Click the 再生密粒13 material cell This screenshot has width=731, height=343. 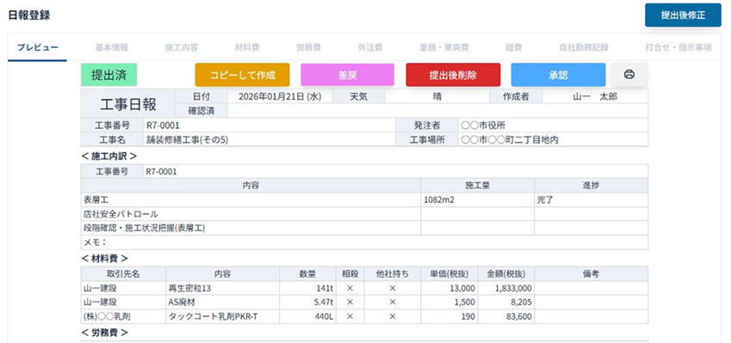222,289
